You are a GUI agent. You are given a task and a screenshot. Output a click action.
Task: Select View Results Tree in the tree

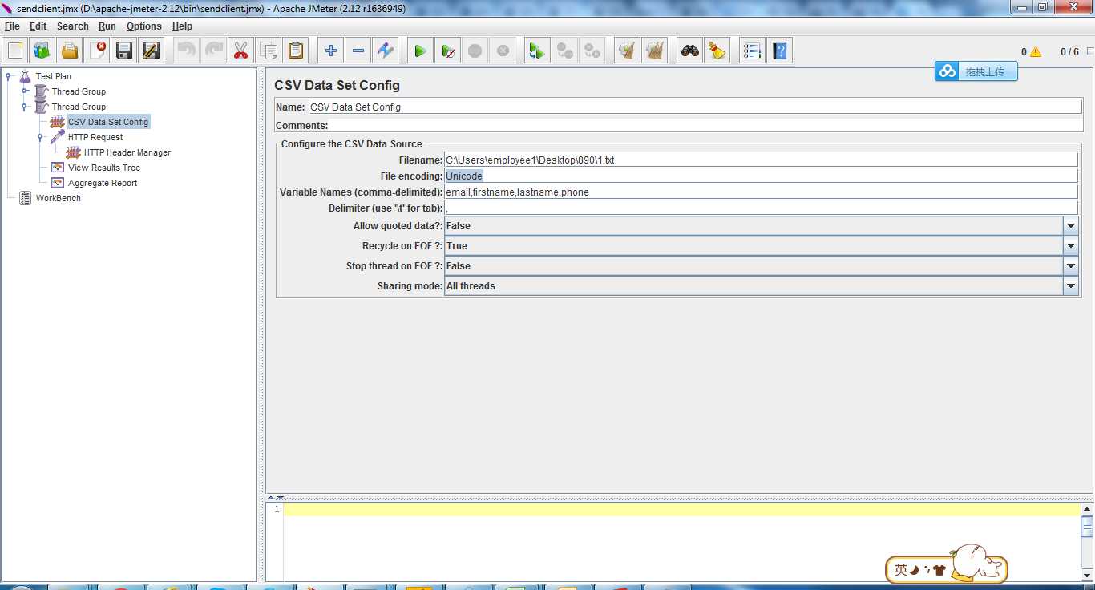pos(104,168)
